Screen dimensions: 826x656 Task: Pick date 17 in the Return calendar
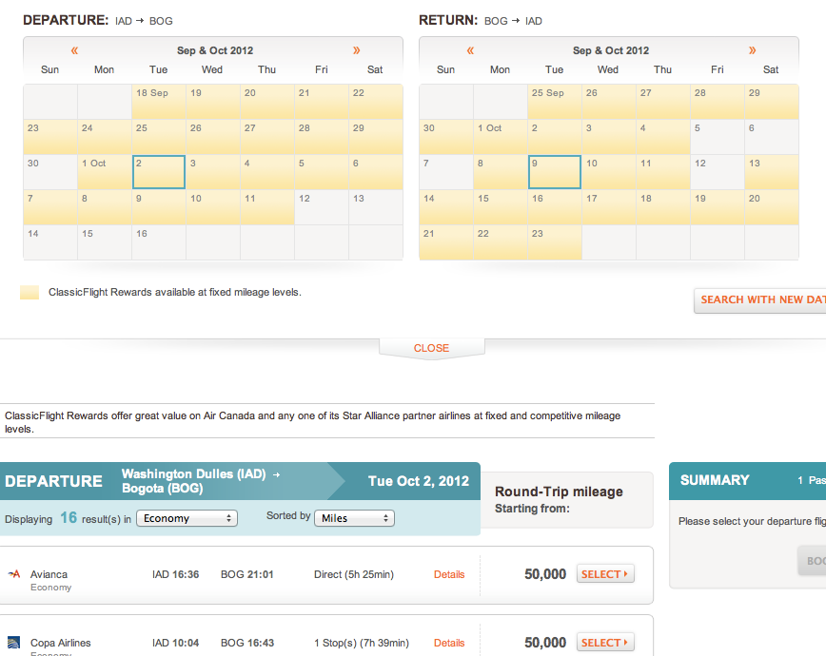click(609, 207)
